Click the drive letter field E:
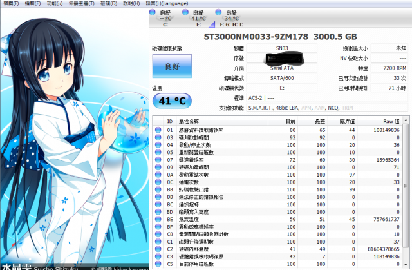The width and height of the screenshot is (412, 270). point(282,88)
